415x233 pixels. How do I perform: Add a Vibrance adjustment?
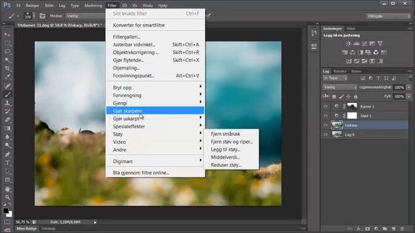[x=380, y=43]
